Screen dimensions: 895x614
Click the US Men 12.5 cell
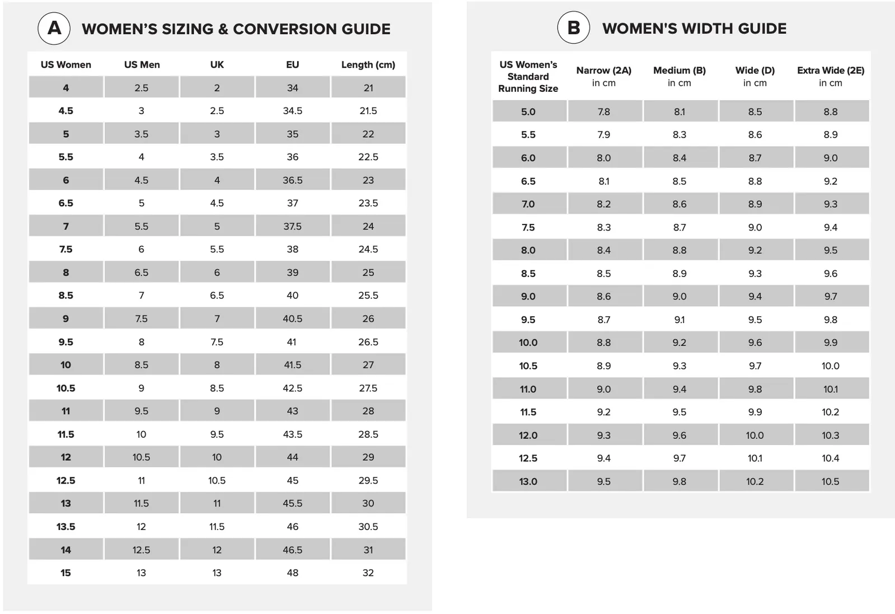coord(142,550)
